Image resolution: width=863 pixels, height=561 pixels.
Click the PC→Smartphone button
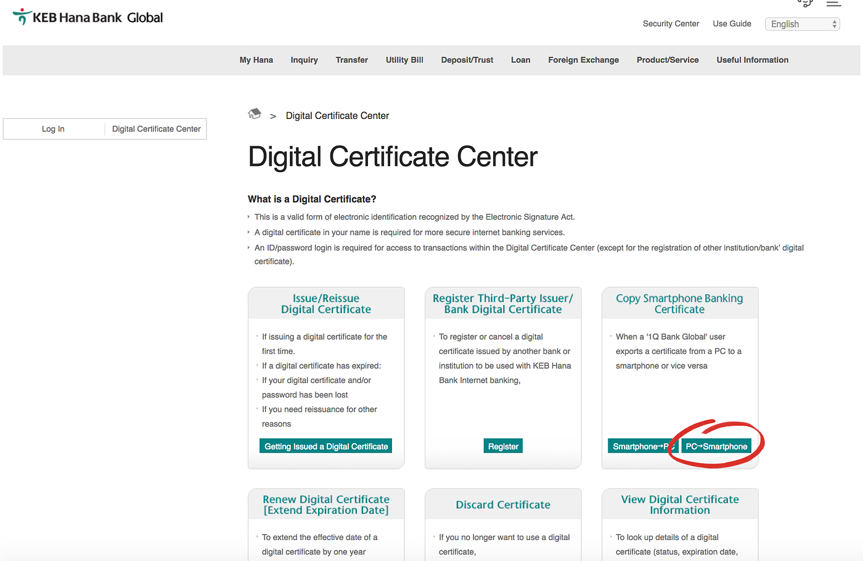click(716, 446)
